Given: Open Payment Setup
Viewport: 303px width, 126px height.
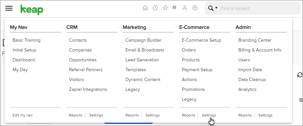Looking at the screenshot, I should 197,70.
